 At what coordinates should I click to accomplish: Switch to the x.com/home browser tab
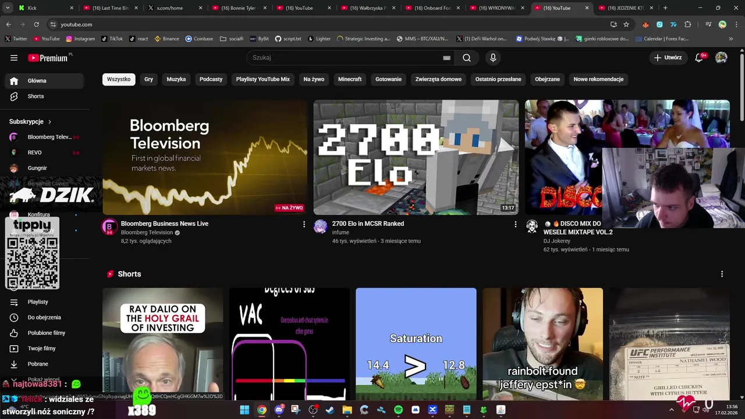point(175,8)
